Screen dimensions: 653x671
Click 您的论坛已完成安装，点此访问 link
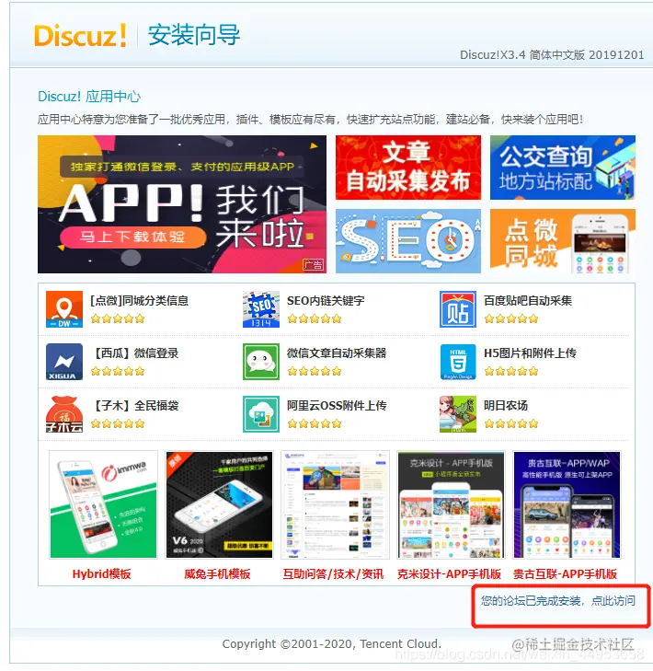click(558, 601)
